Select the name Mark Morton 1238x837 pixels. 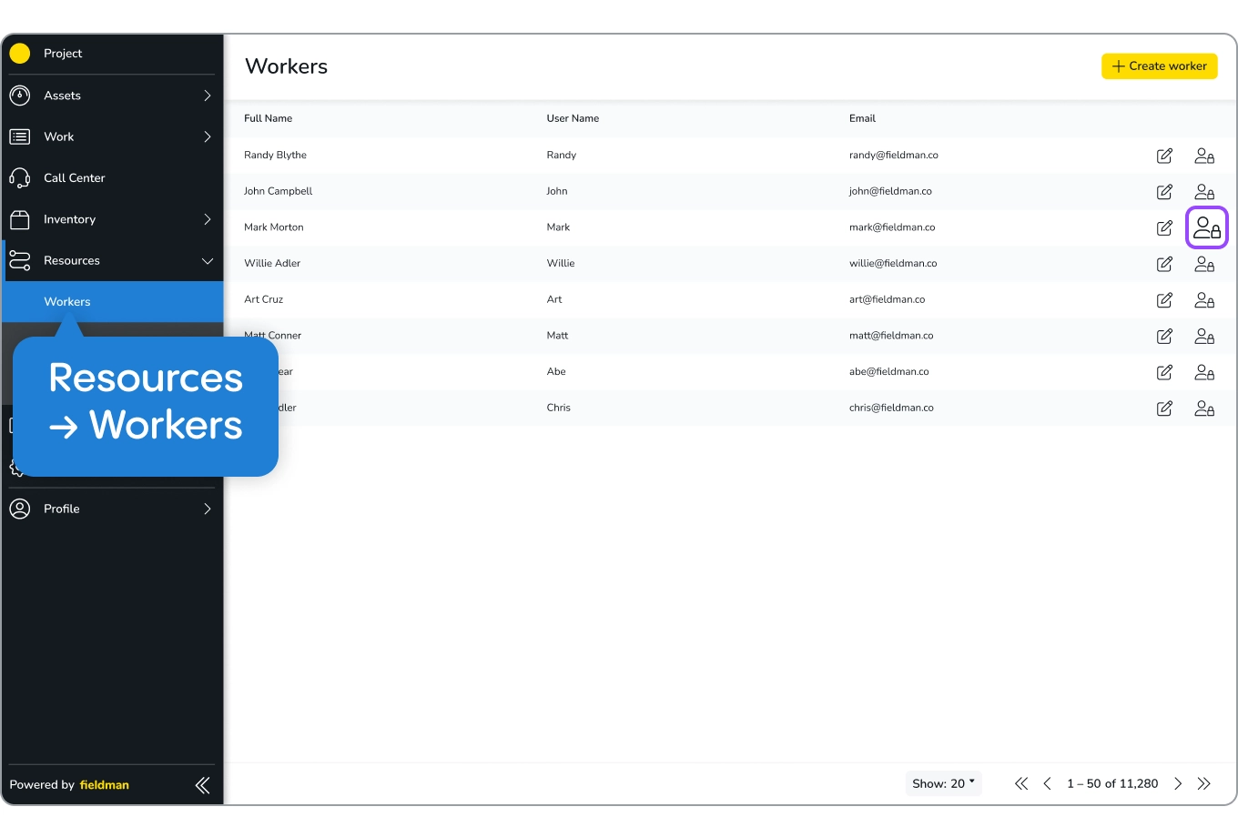[273, 227]
